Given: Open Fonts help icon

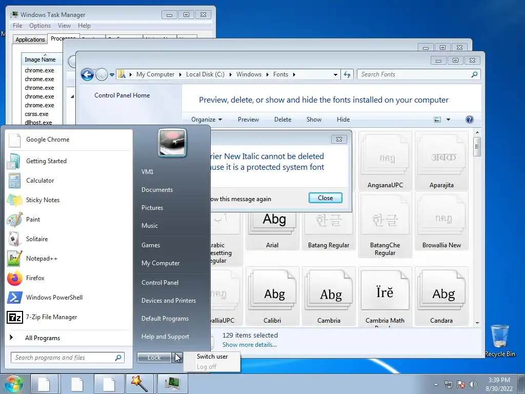Looking at the screenshot, I should (470, 120).
